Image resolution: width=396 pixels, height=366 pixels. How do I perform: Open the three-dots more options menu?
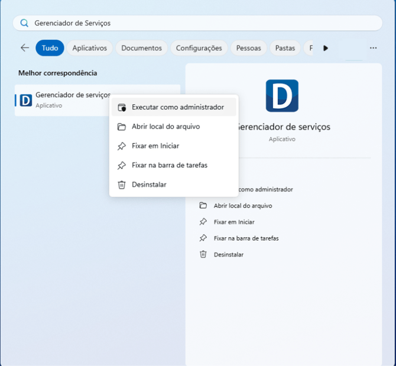[373, 48]
